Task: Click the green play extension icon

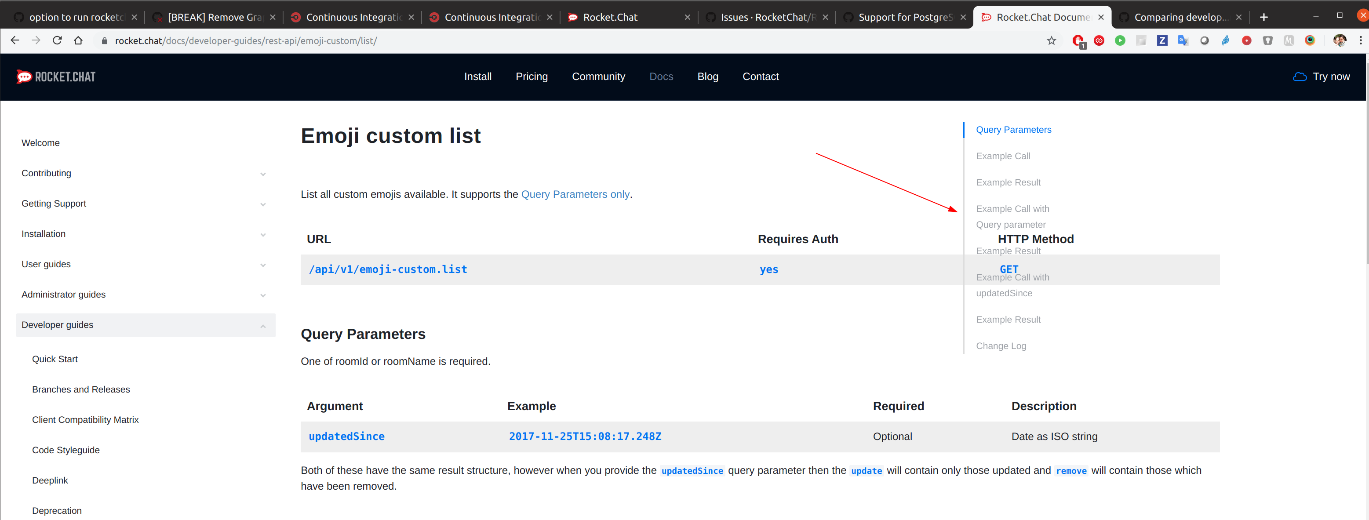Action: coord(1120,40)
